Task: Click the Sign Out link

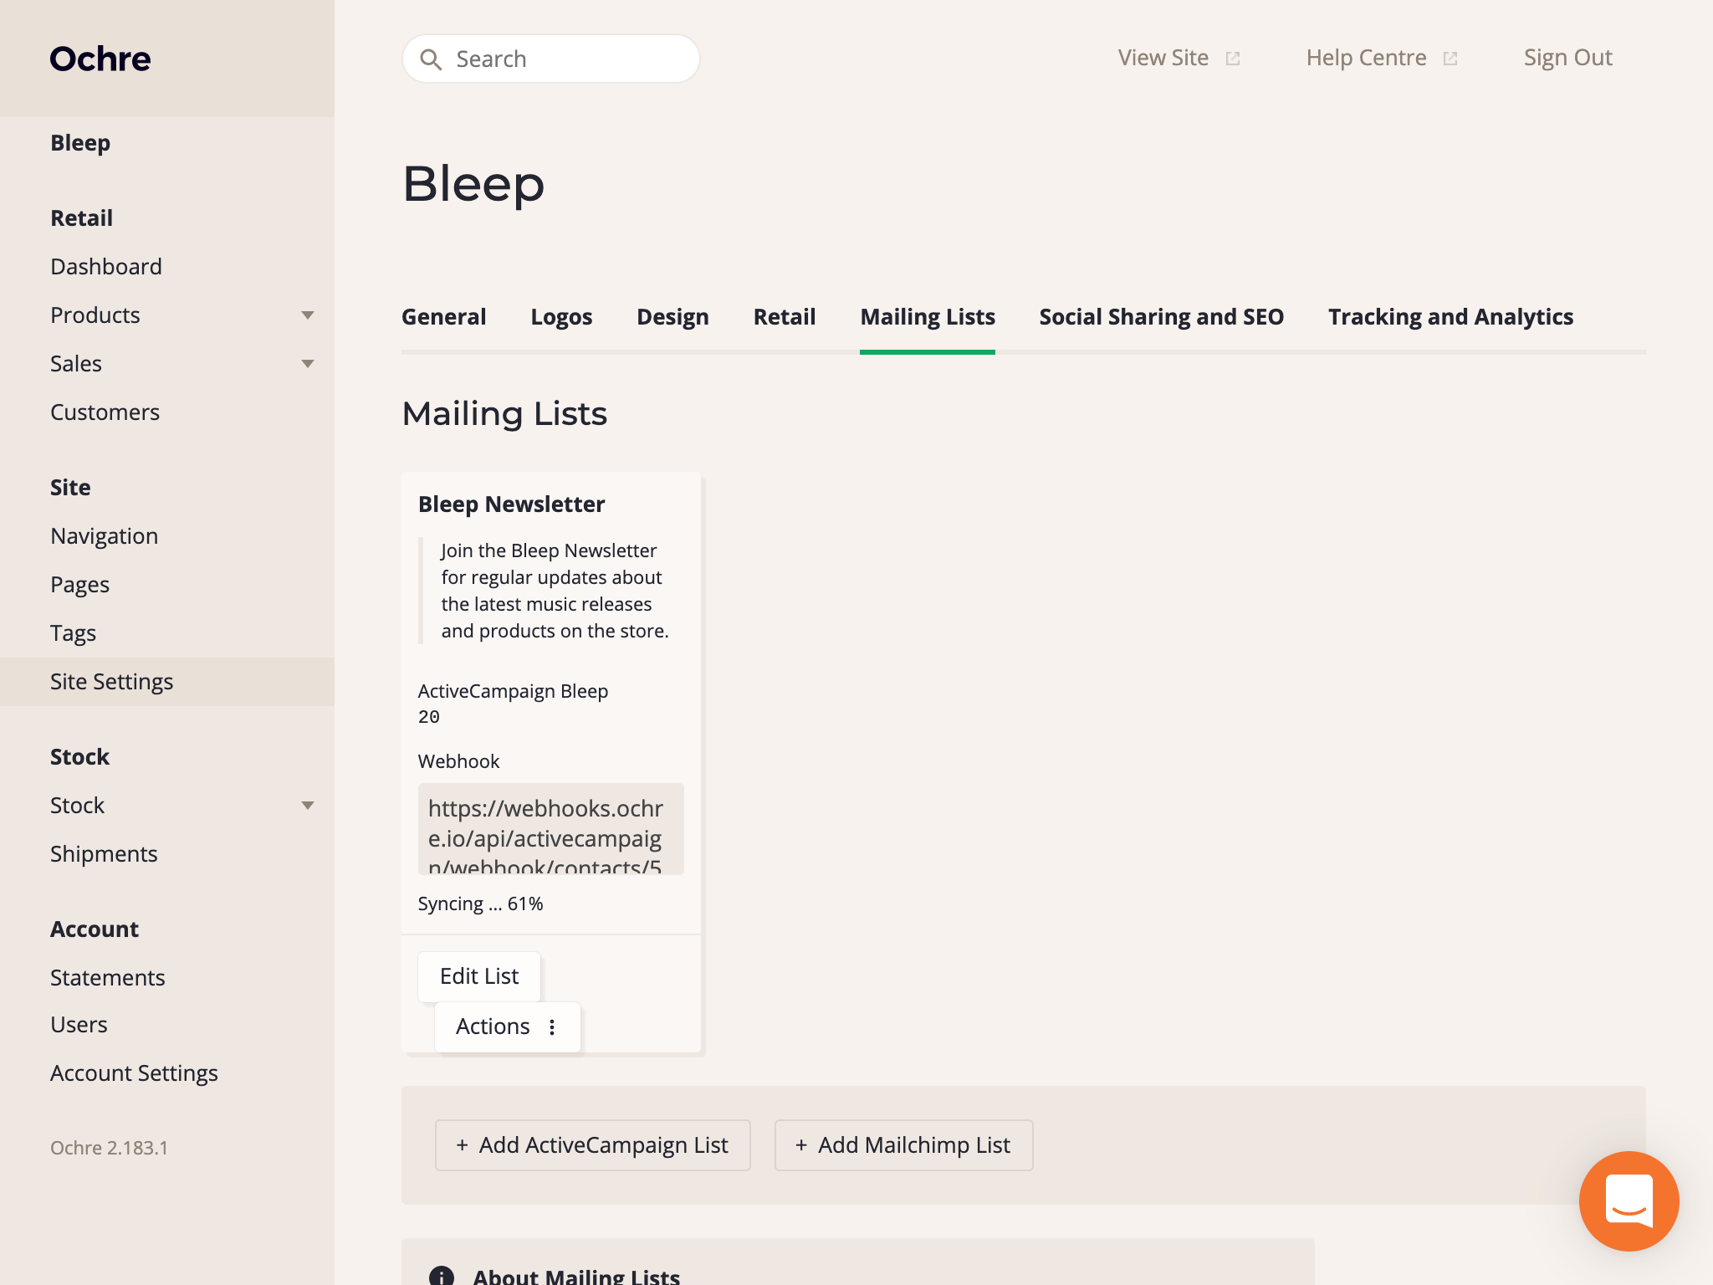Action: (x=1567, y=58)
